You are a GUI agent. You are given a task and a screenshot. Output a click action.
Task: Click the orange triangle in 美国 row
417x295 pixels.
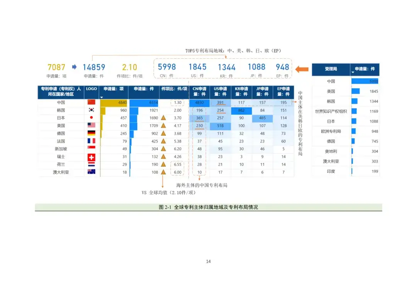coord(163,125)
